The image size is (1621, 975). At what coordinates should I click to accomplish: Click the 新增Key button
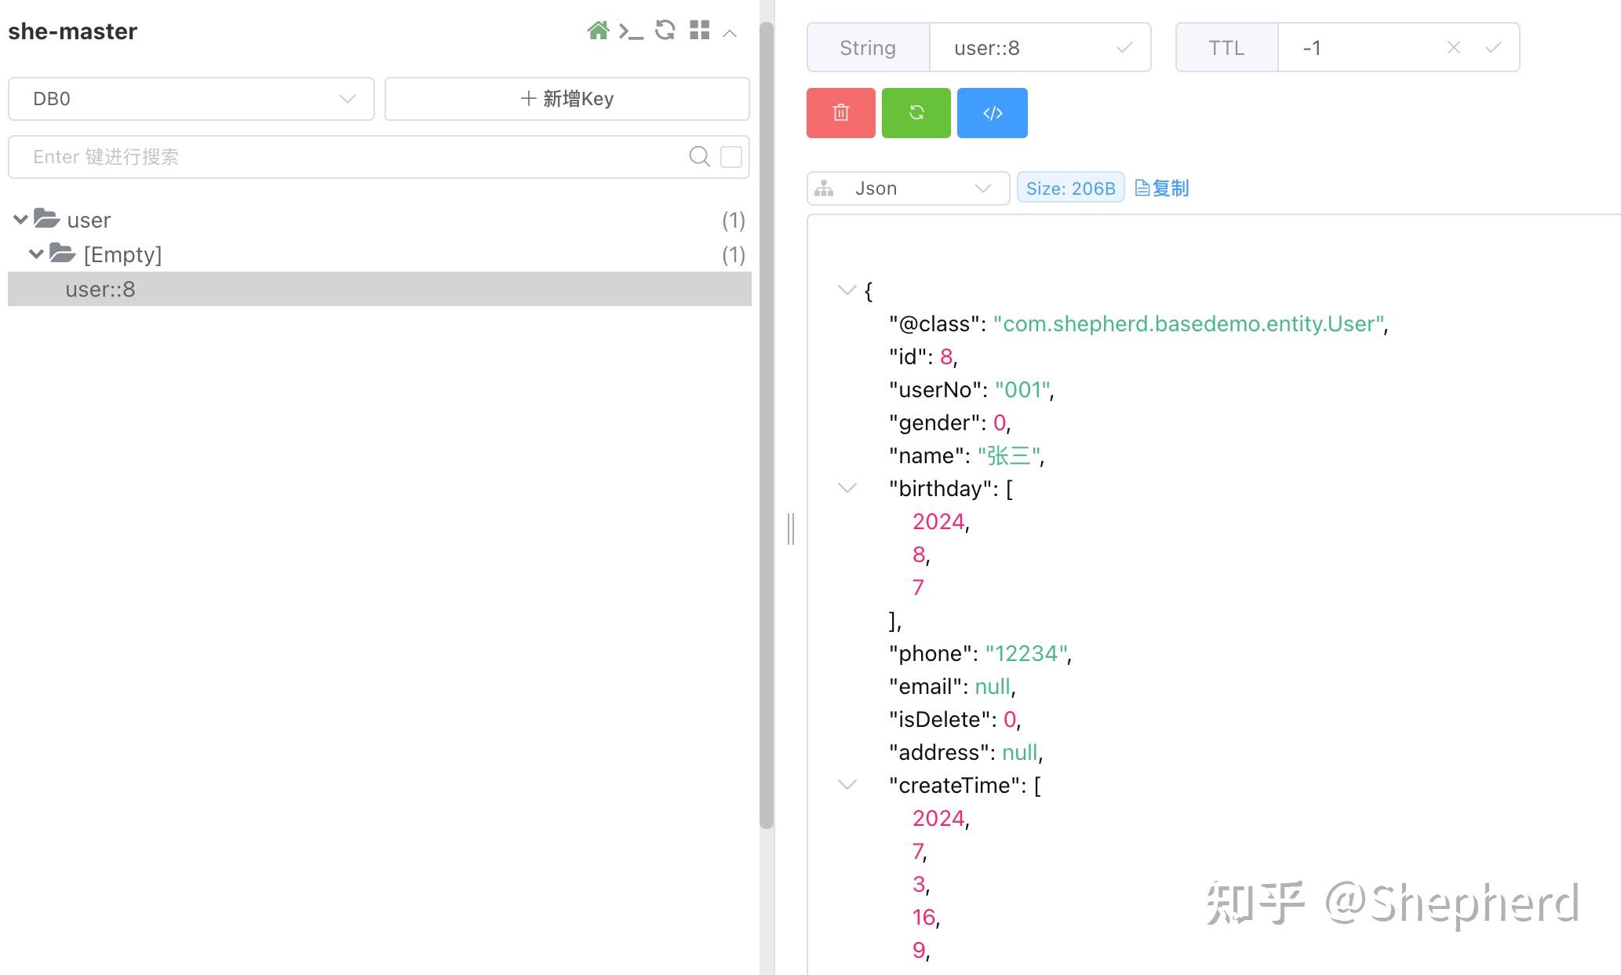(x=566, y=98)
